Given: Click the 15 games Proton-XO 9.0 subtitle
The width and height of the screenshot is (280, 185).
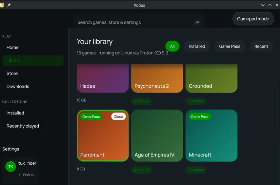Looking at the screenshot, I should [123, 53].
